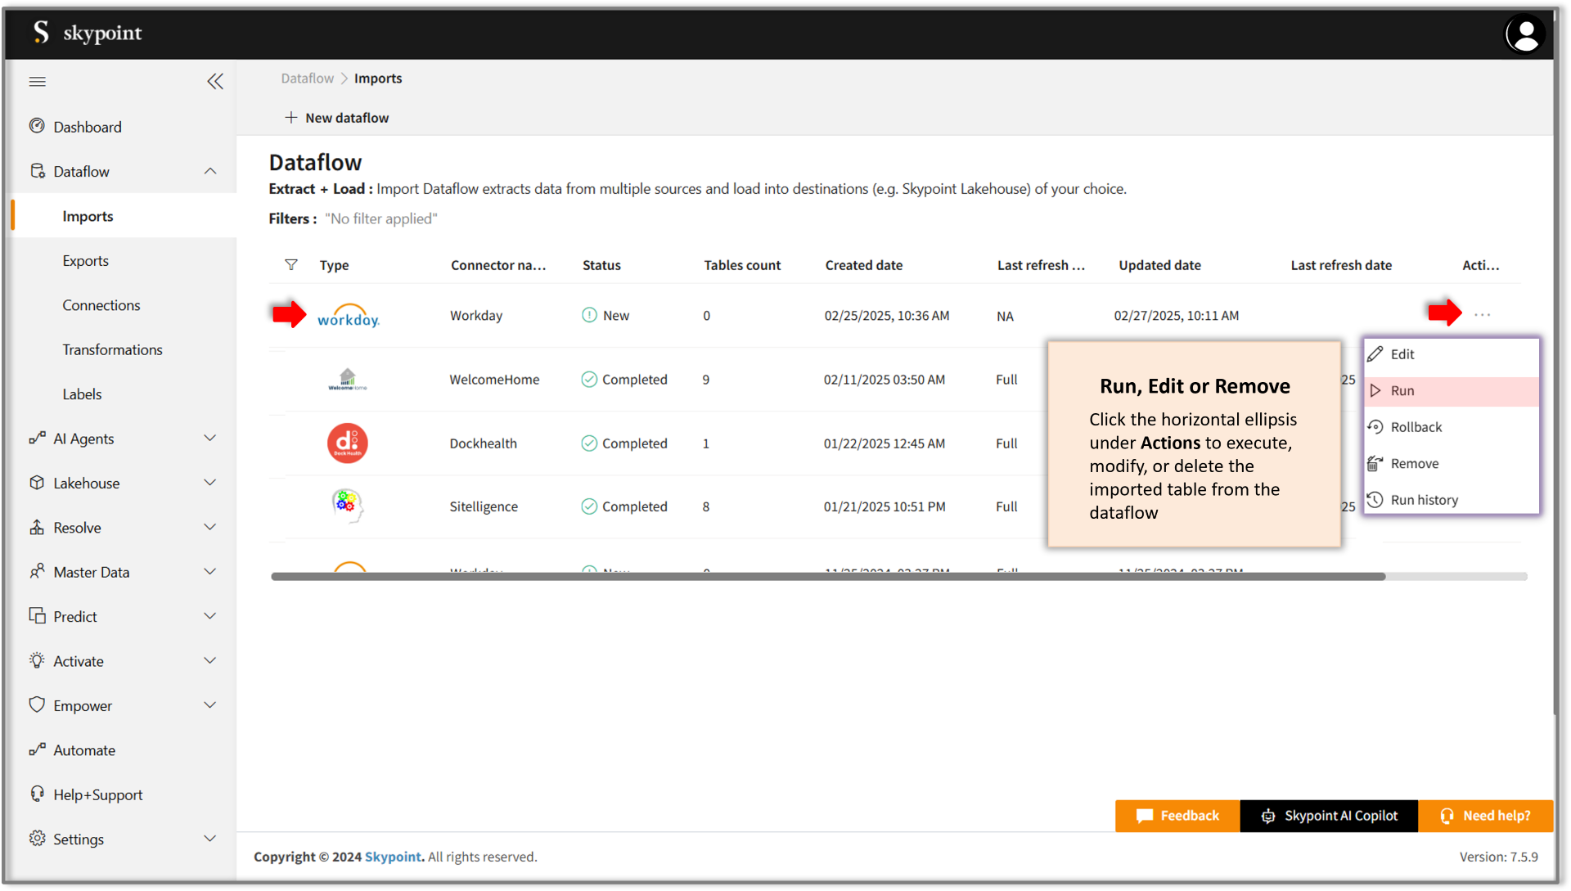Expand the Settings sidebar section
This screenshot has height=891, width=1571.
click(210, 839)
